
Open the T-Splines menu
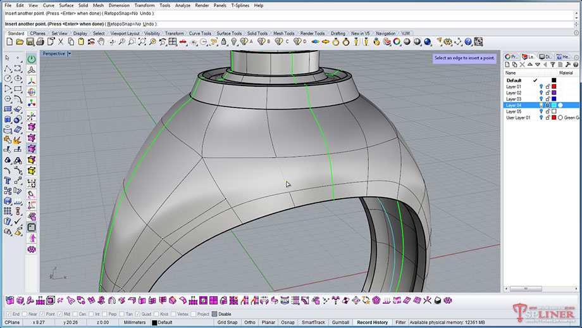coord(240,5)
